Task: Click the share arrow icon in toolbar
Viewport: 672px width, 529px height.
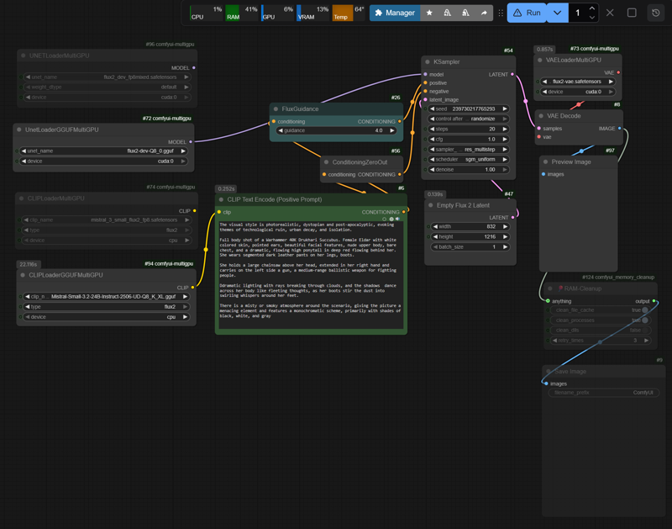Action: (484, 13)
